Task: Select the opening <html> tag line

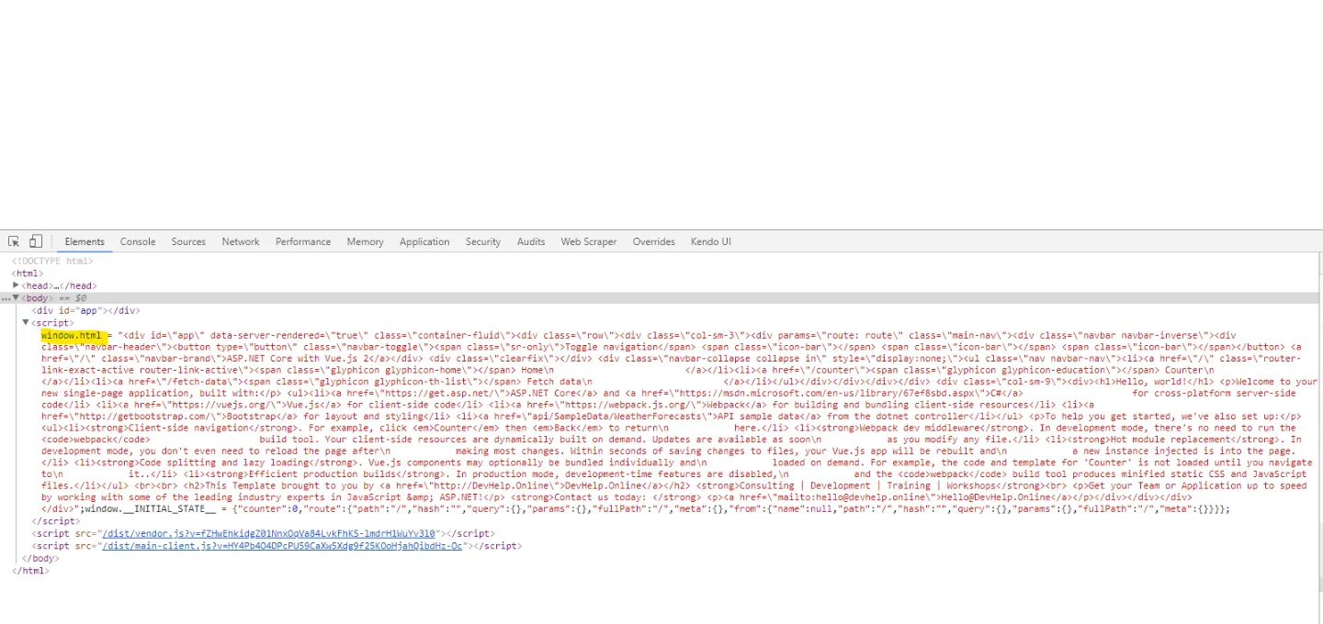Action: pyautogui.click(x=27, y=273)
